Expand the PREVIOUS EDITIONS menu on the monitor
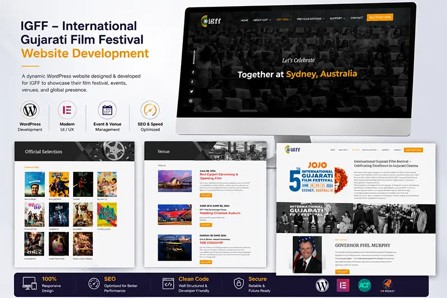This screenshot has width=447, height=298. coord(311,19)
